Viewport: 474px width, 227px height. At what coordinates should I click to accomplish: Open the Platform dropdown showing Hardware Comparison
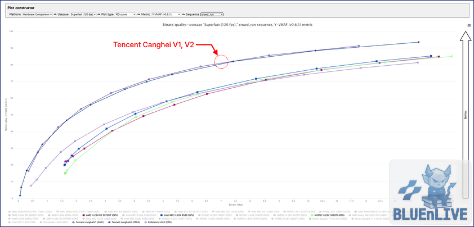pyautogui.click(x=37, y=14)
